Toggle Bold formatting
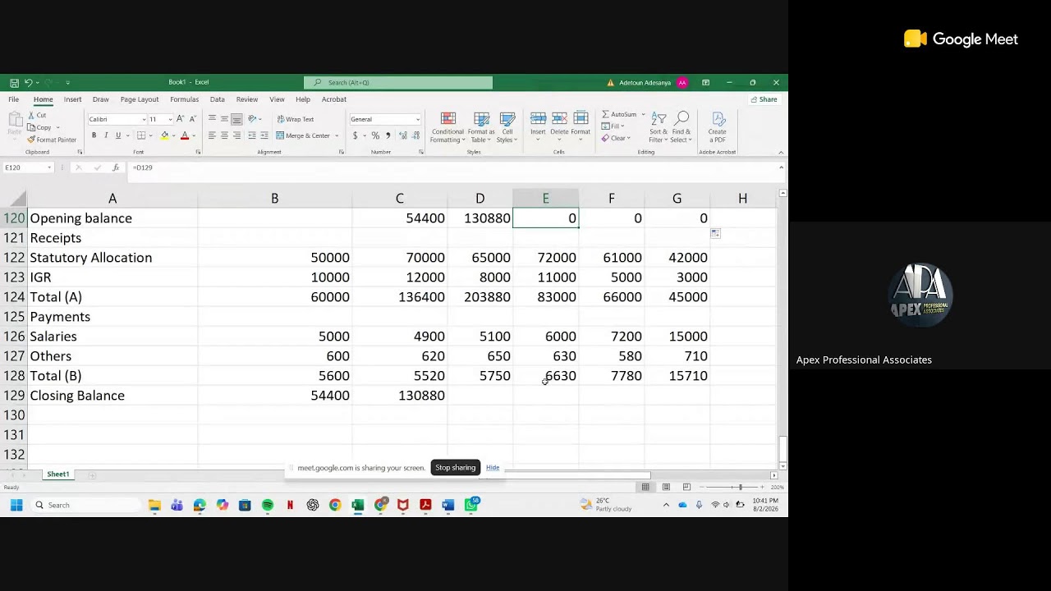Screen dimensions: 1051x591 (94, 135)
